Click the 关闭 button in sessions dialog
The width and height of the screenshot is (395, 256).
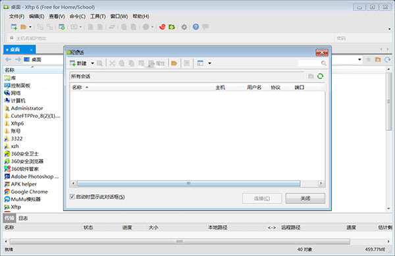click(x=305, y=198)
